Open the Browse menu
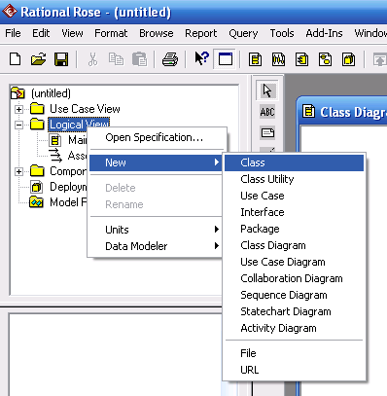The height and width of the screenshot is (396, 387). pos(157,33)
